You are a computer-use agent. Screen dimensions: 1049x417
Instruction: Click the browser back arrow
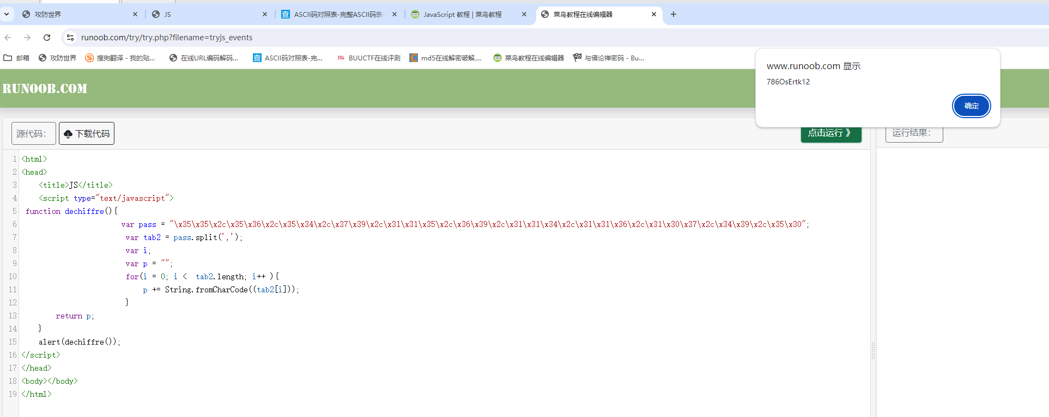tap(8, 38)
